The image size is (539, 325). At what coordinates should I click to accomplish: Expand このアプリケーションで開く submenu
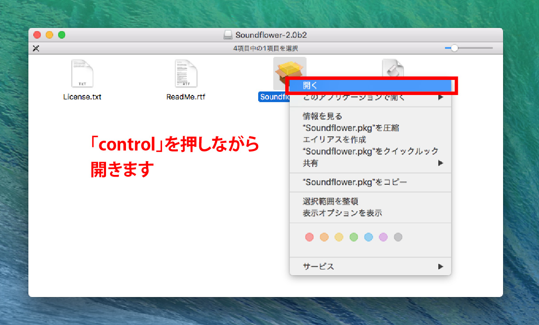click(370, 97)
